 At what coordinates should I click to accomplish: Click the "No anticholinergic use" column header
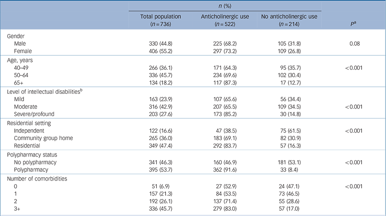[x=289, y=20]
